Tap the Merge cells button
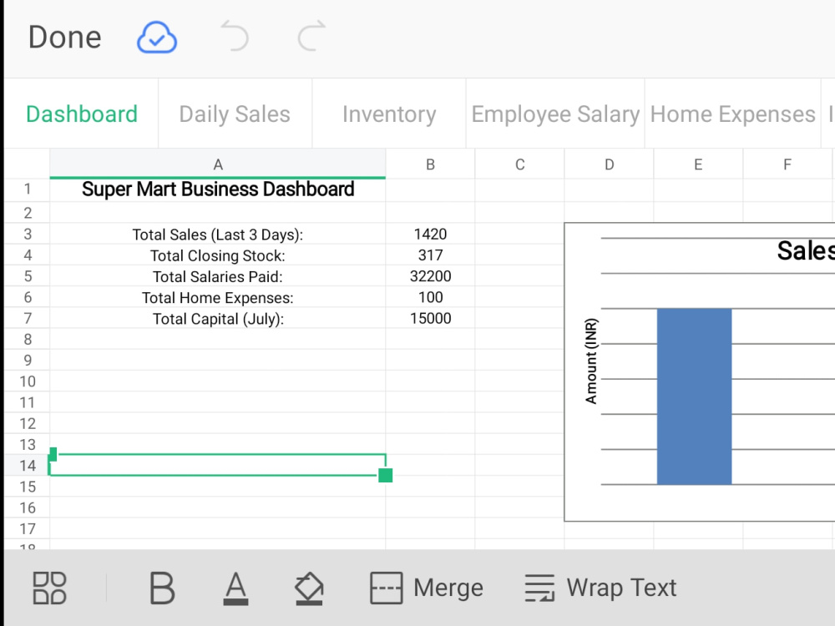 pyautogui.click(x=427, y=588)
